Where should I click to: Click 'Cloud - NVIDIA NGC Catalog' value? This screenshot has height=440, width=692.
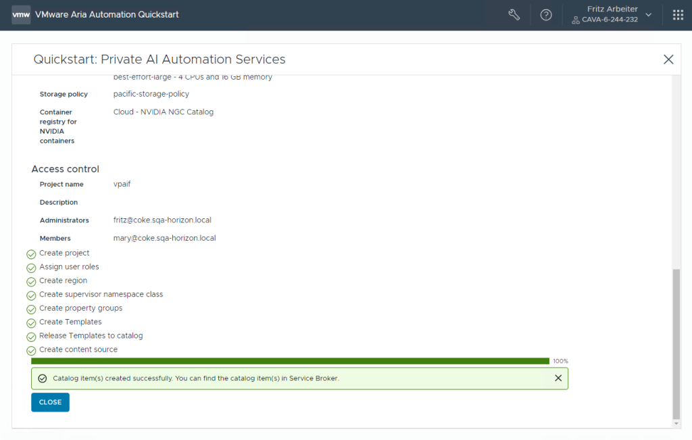[x=164, y=112]
